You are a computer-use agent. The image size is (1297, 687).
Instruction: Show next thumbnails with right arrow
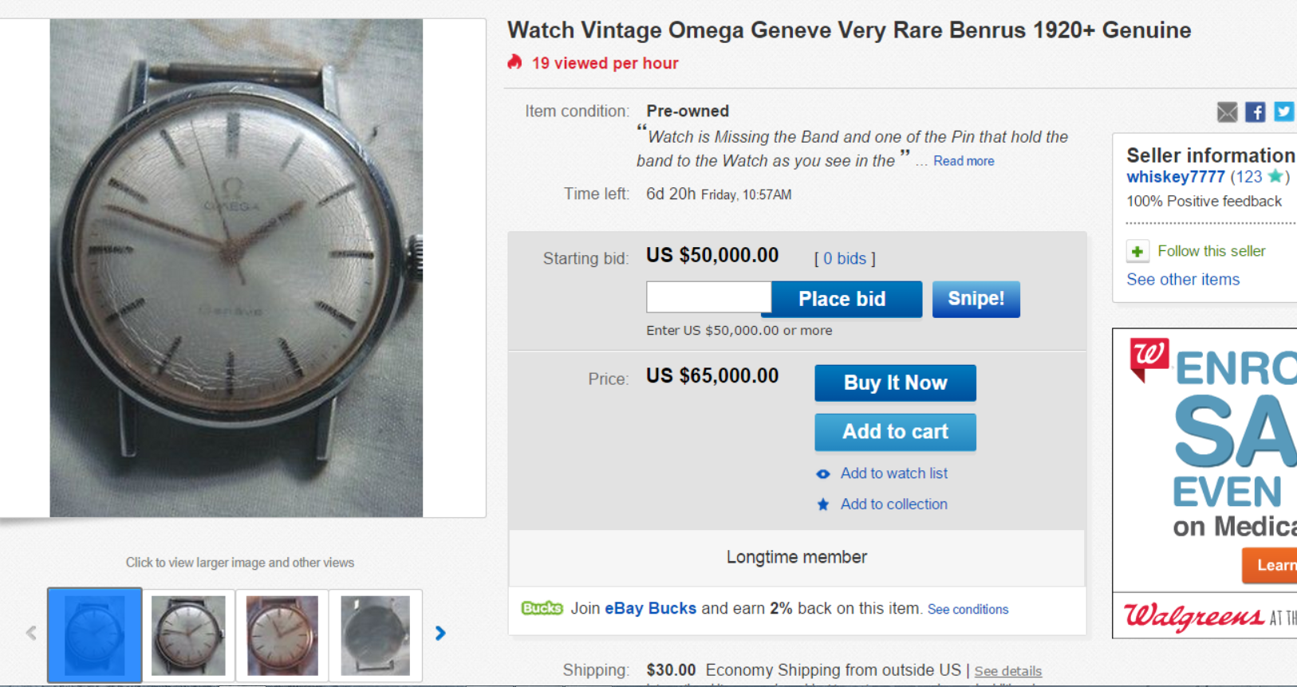point(440,634)
